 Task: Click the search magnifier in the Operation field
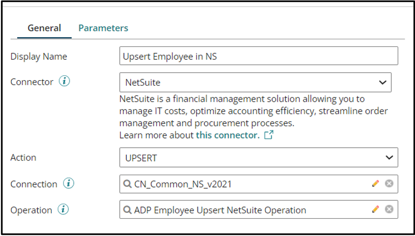[128, 210]
